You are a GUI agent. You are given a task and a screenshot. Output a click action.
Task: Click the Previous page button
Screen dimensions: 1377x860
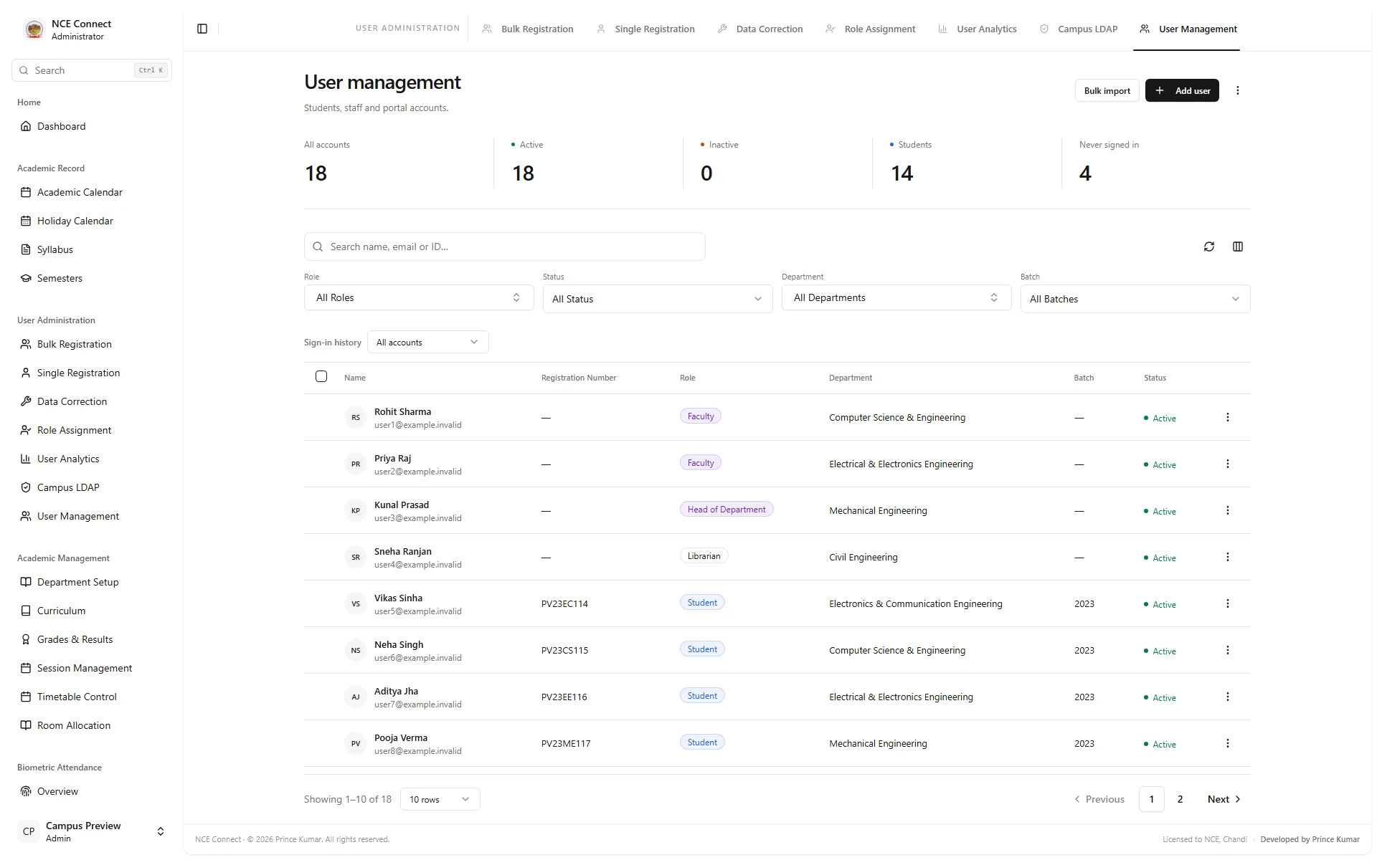tap(1099, 799)
